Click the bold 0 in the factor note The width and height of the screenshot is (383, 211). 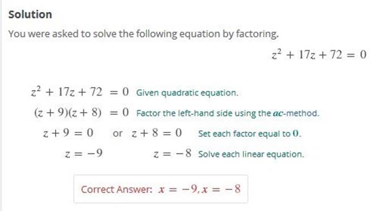pos(296,134)
